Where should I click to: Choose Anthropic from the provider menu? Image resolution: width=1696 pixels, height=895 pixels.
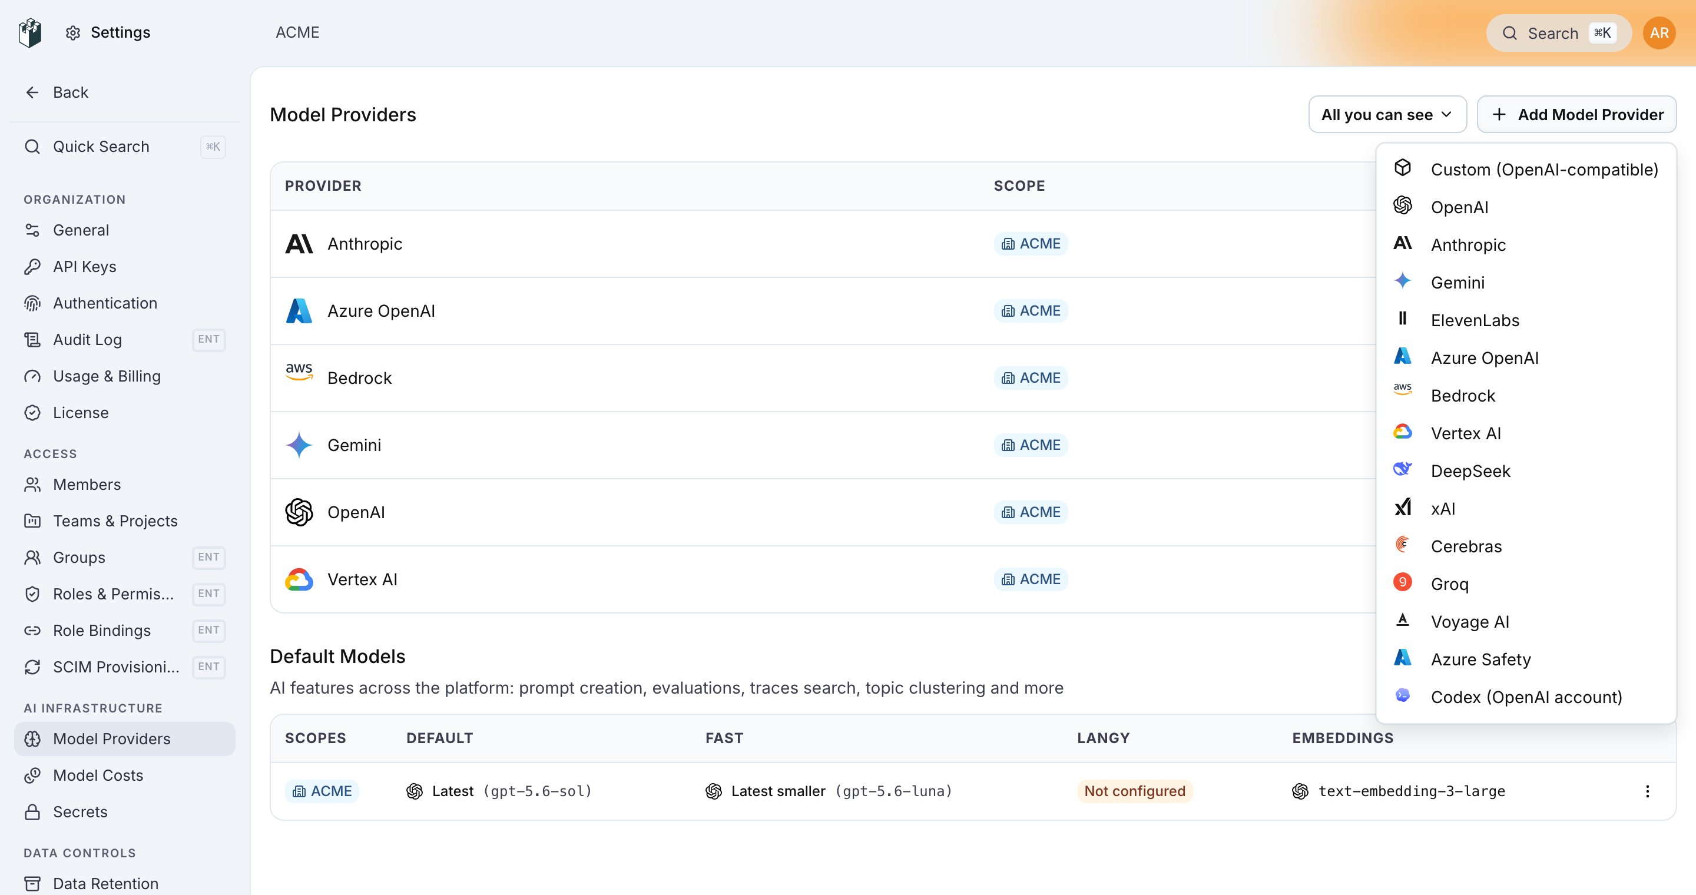coord(1525,245)
